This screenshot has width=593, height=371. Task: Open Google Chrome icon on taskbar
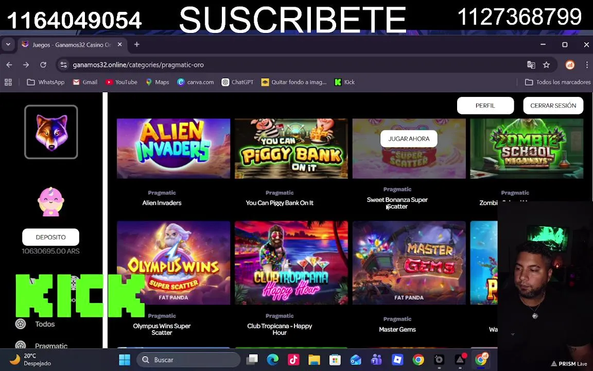pos(418,360)
